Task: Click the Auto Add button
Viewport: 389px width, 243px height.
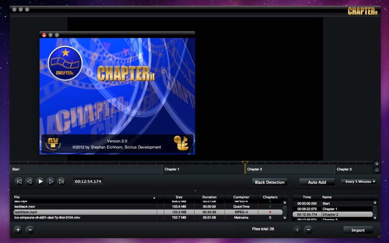Action: point(317,182)
